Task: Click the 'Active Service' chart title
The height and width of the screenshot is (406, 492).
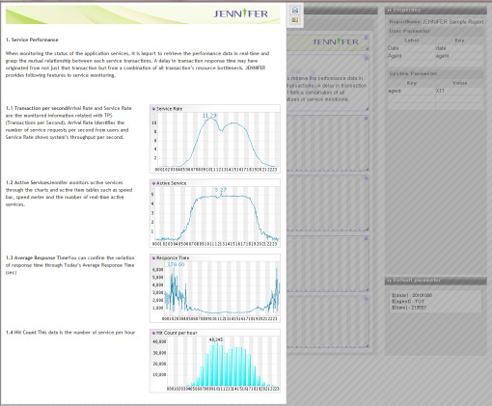Action: (171, 183)
